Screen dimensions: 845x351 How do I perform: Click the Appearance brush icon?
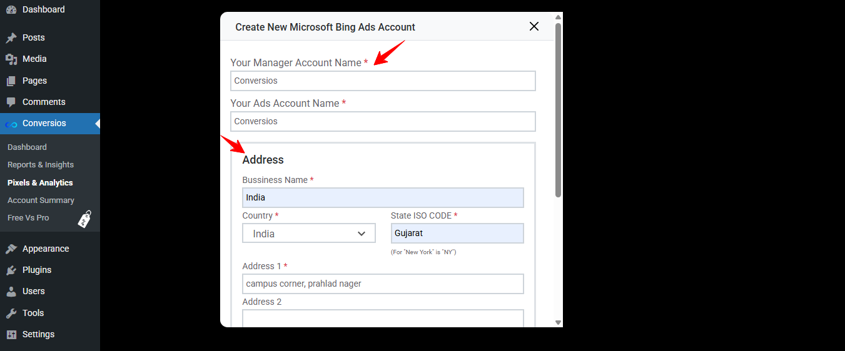[x=11, y=249]
